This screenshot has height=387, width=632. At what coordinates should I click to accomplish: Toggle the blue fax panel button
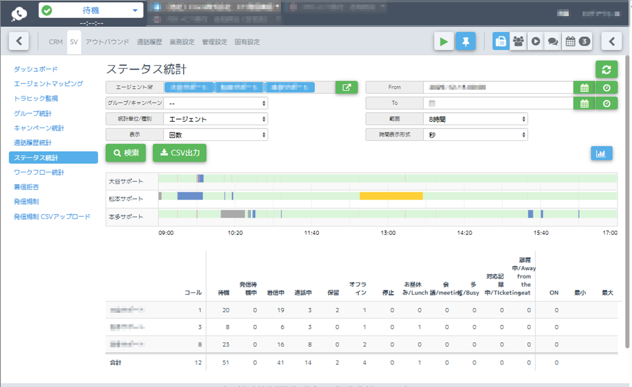click(501, 41)
